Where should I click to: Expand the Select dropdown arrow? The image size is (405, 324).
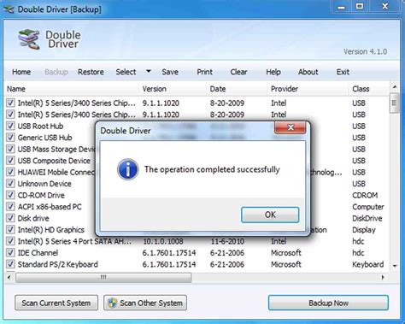[149, 71]
